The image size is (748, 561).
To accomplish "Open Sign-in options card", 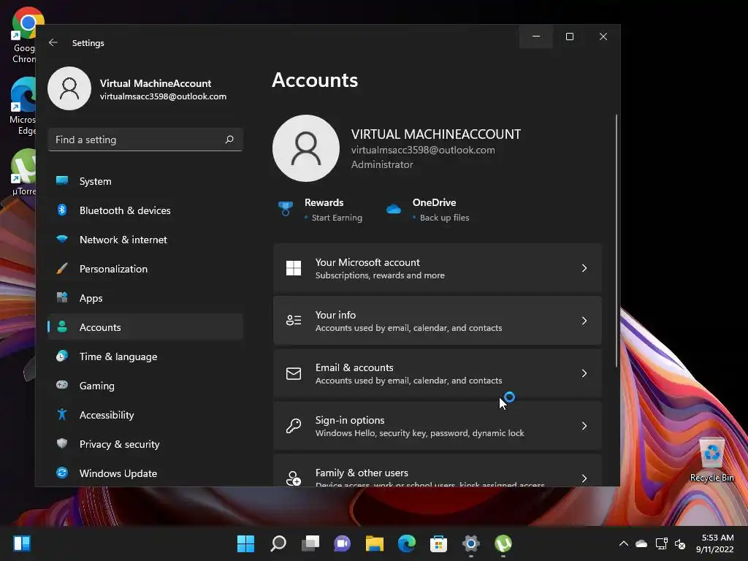I will 438,426.
